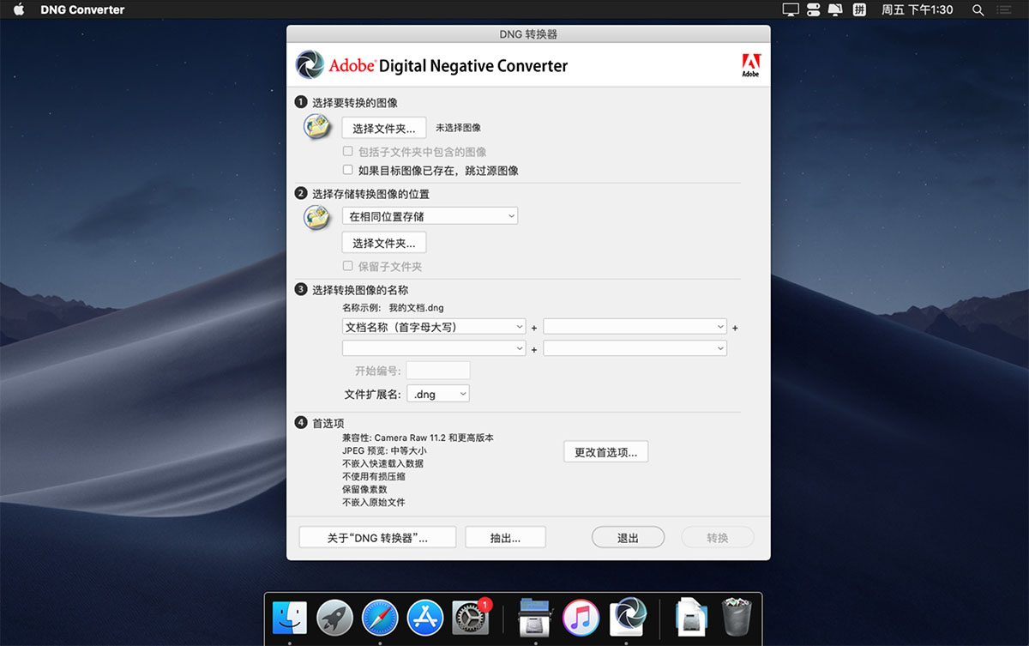The image size is (1029, 646).
Task: Click the 选择存储转换图像的位置 section heading
Action: (371, 194)
